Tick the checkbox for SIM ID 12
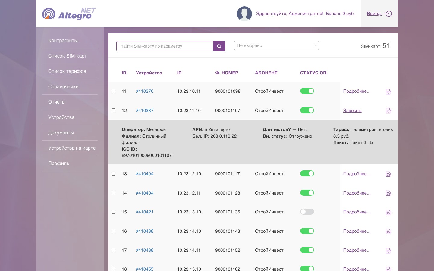 pos(114,110)
